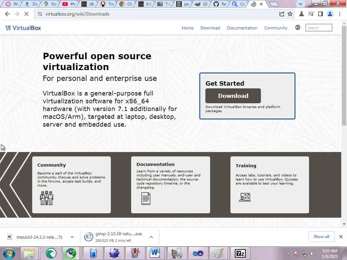This screenshot has height=260, width=347.
Task: Click Show all downloads button
Action: point(321,237)
